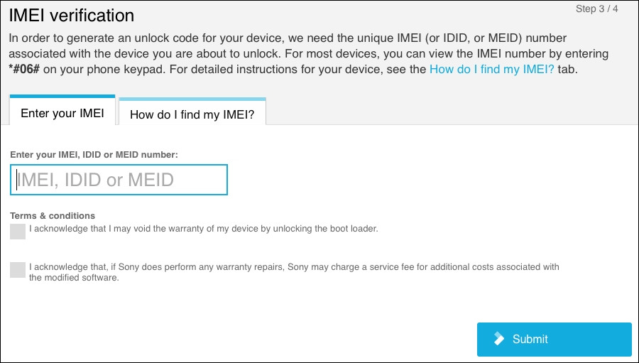Click the arrow icon on the Submit button

tap(499, 339)
